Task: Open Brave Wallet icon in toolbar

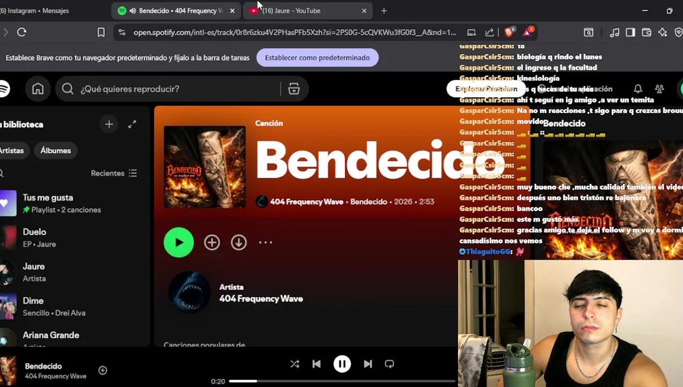Action: [646, 32]
